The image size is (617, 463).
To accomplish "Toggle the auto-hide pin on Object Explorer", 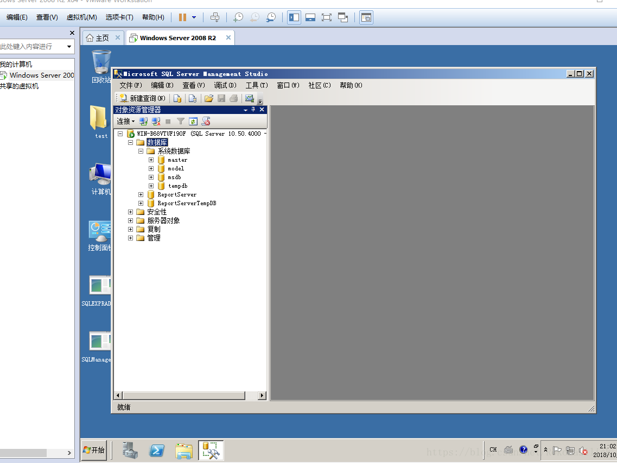I will [253, 110].
